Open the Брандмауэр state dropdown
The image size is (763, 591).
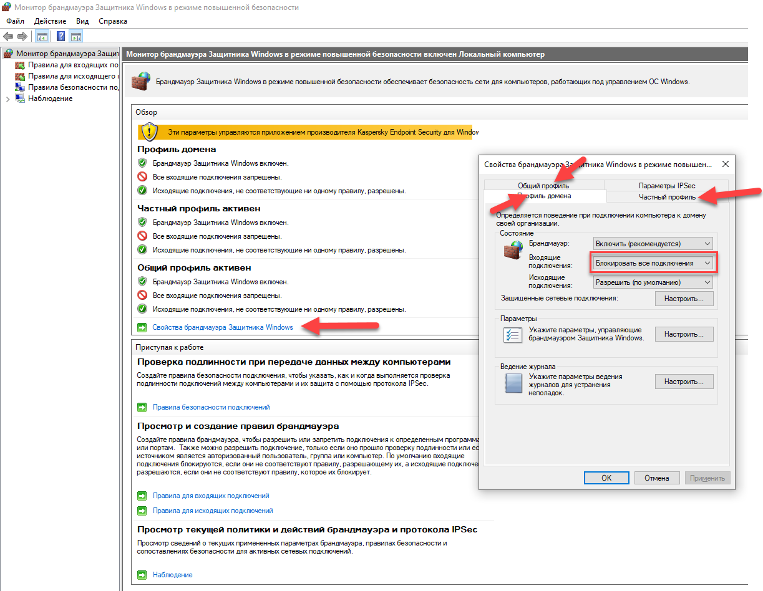click(653, 244)
